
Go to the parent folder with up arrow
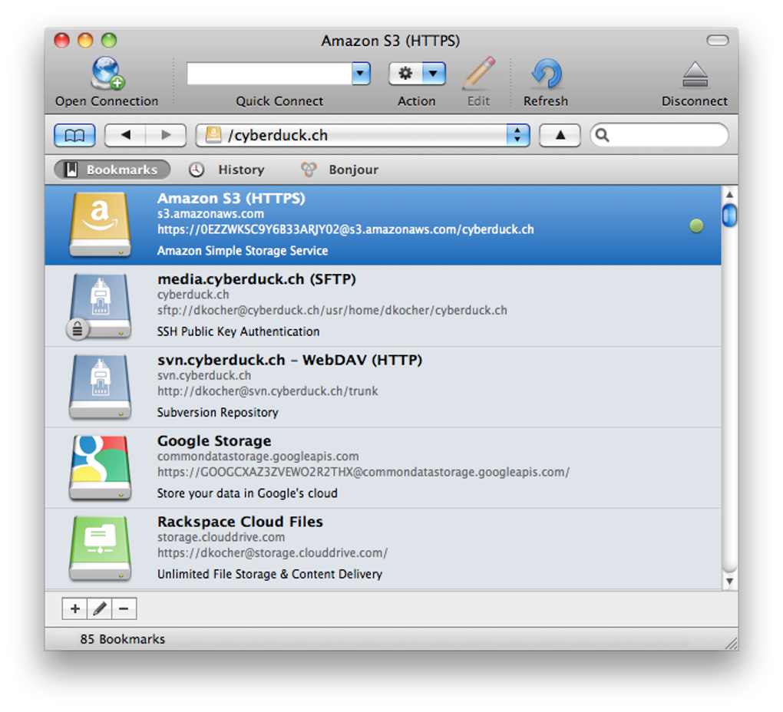560,136
